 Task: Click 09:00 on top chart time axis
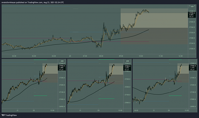click(121, 56)
